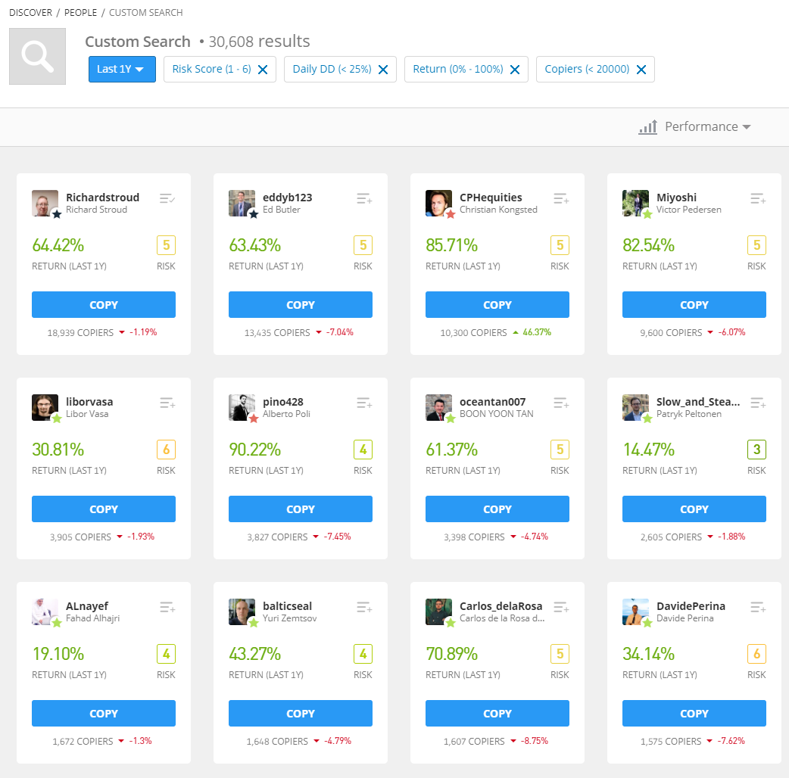This screenshot has height=778, width=789.
Task: Click Copy on the Carlos_delaRosa card
Action: 497,713
